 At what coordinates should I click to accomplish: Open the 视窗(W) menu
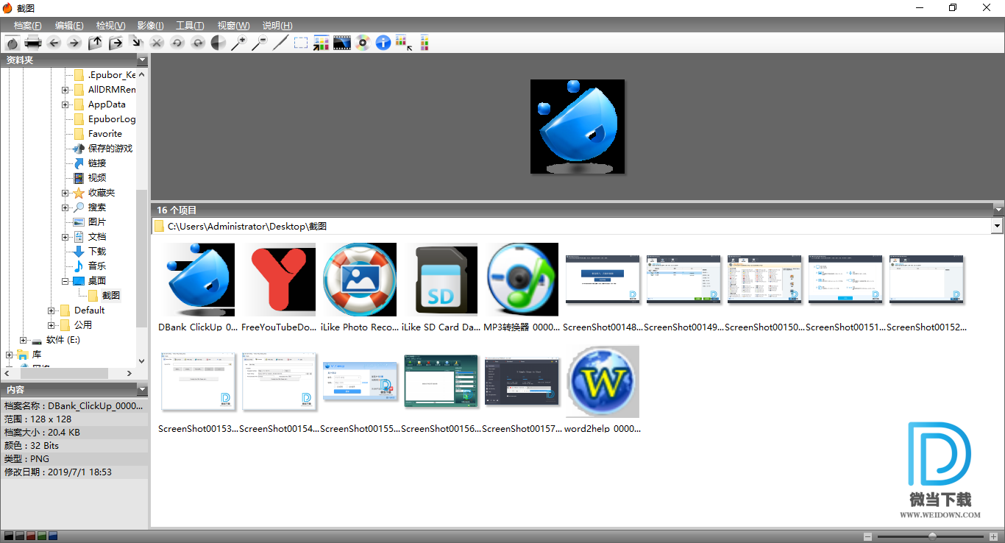coord(233,25)
